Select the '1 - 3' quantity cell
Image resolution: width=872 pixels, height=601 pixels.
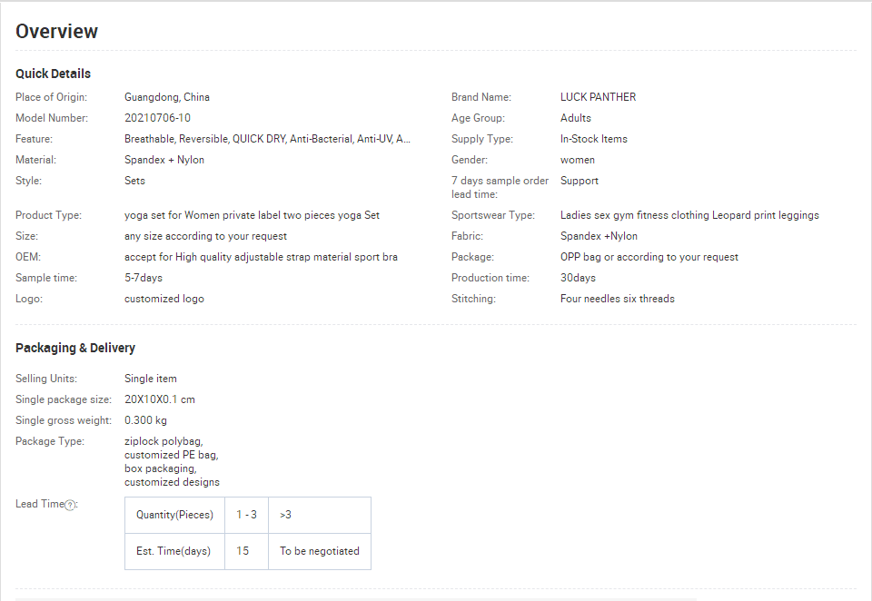coord(246,515)
